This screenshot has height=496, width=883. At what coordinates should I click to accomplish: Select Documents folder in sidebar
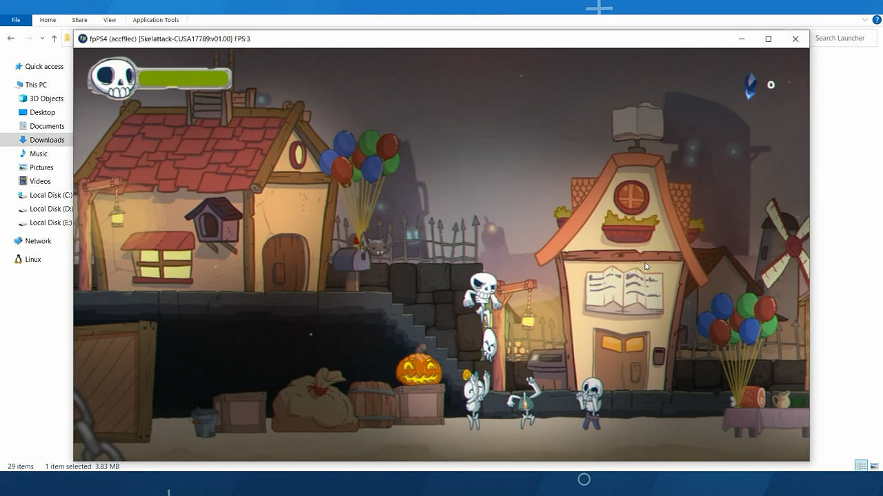coord(47,126)
